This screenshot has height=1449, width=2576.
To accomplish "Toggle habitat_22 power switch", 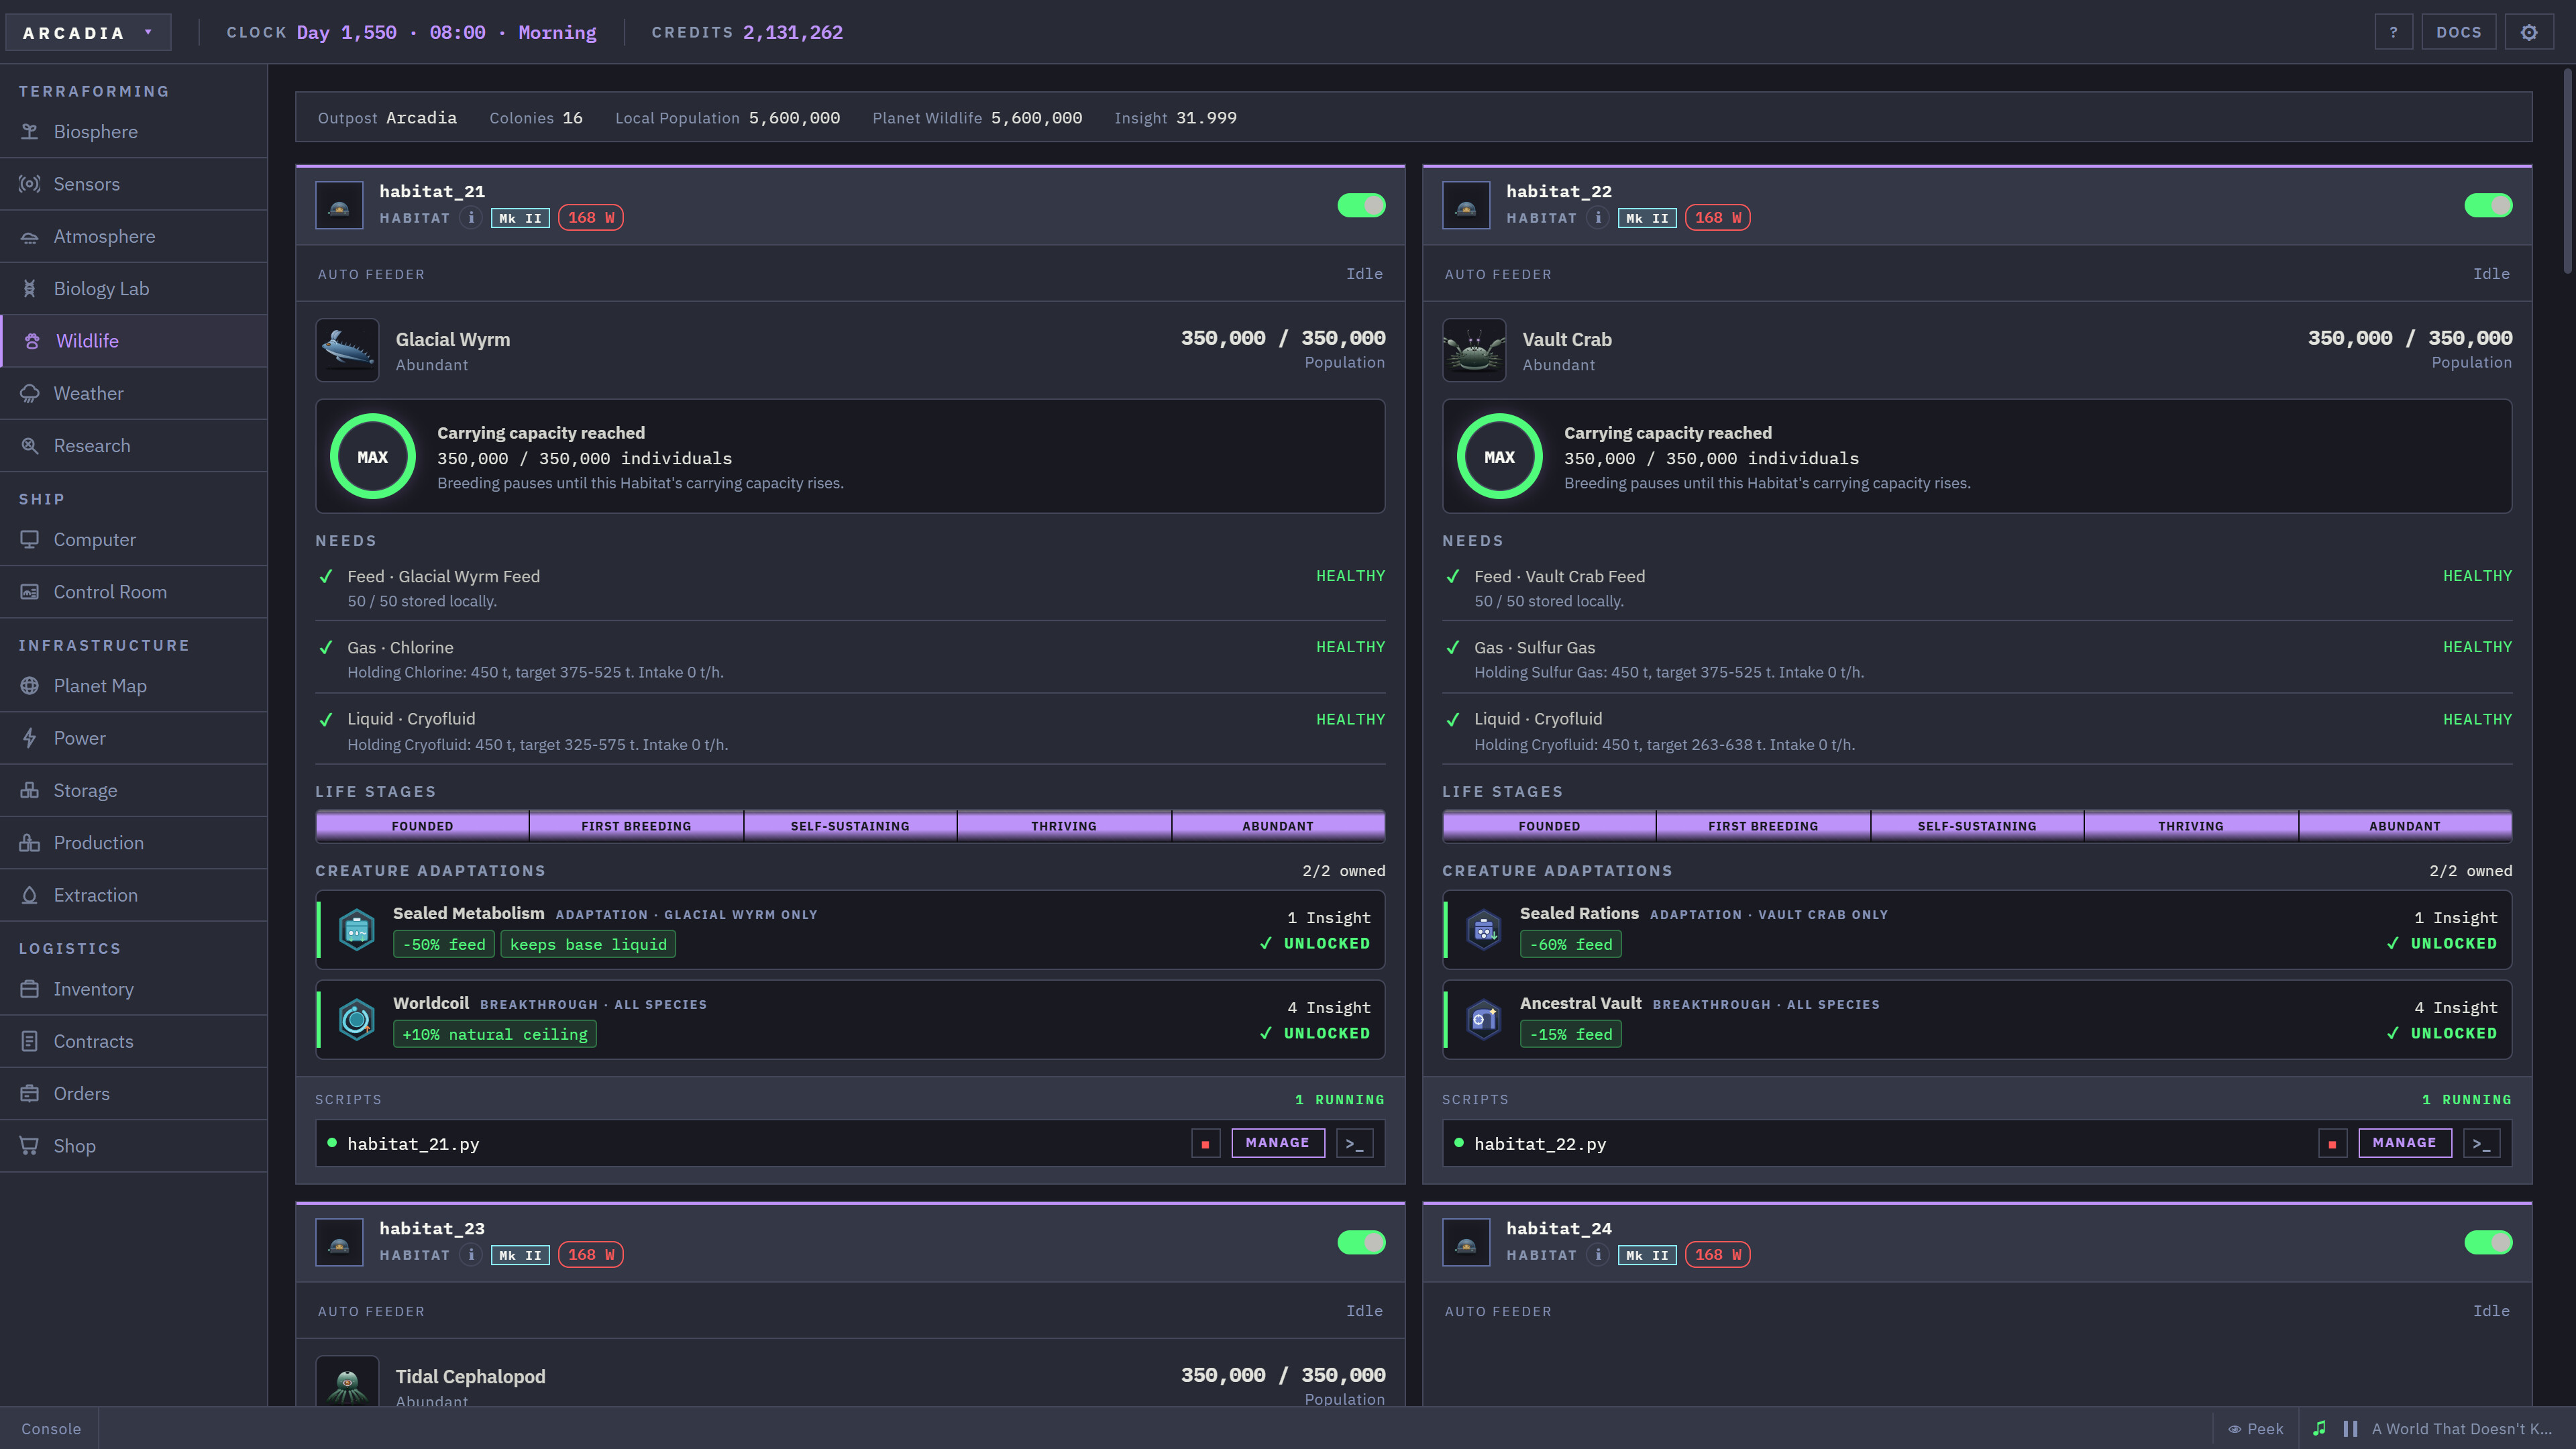I will tap(2488, 205).
